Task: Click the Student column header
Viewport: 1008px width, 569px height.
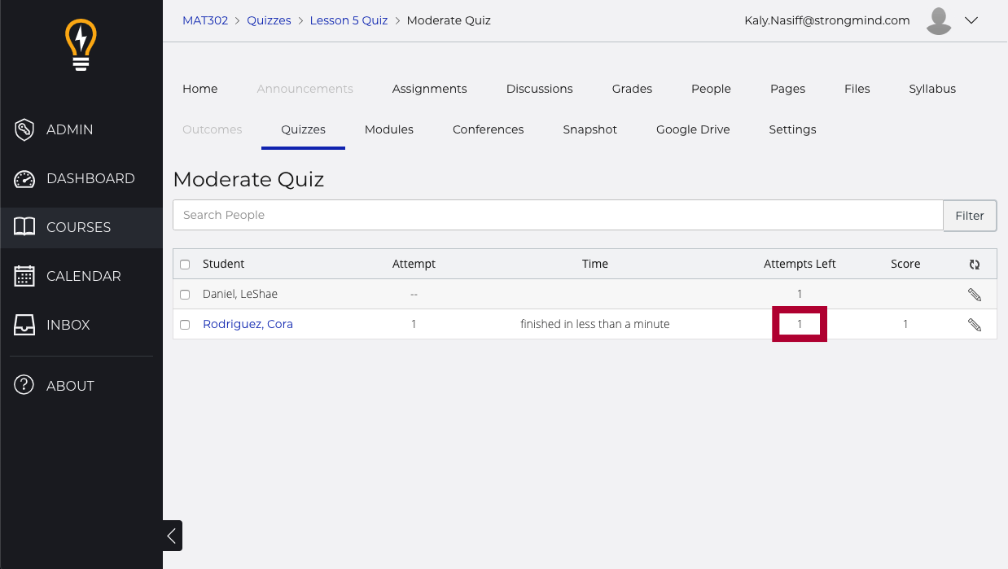Action: pyautogui.click(x=223, y=264)
